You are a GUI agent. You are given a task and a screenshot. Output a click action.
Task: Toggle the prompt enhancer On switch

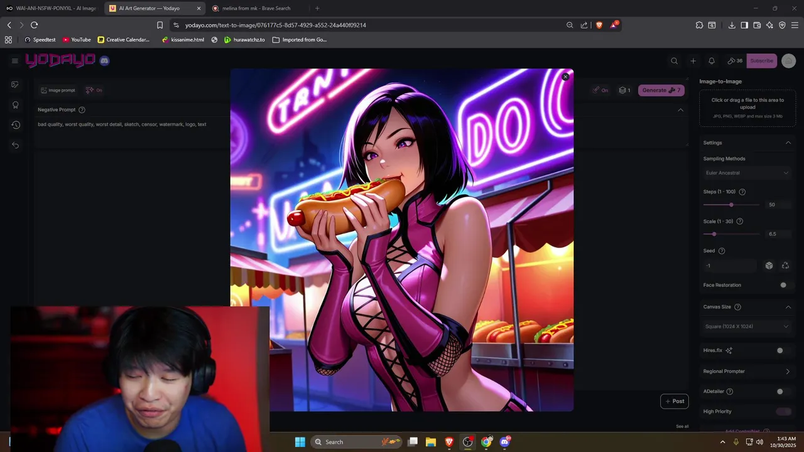coord(94,90)
